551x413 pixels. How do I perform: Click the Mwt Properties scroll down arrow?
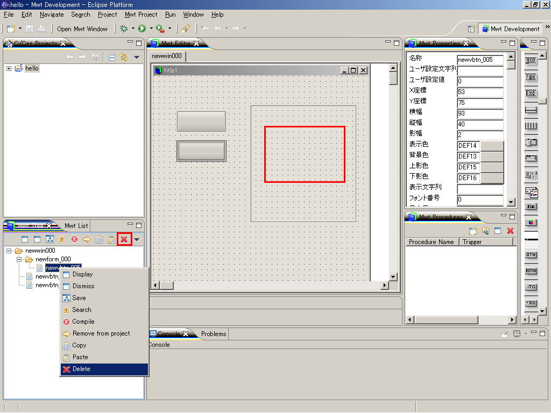coord(511,202)
